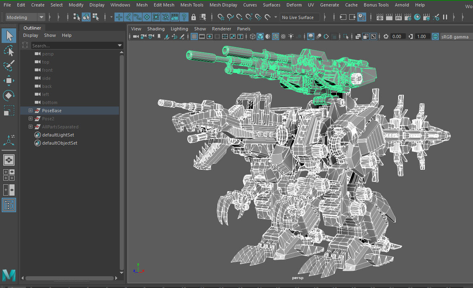
Task: Toggle viewport grid display icon
Action: (x=194, y=36)
